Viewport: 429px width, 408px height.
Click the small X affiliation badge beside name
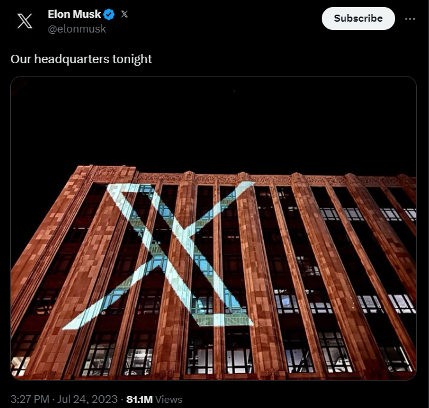124,14
